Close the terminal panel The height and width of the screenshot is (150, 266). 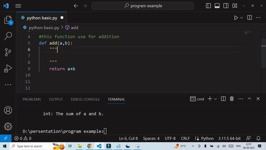258,99
